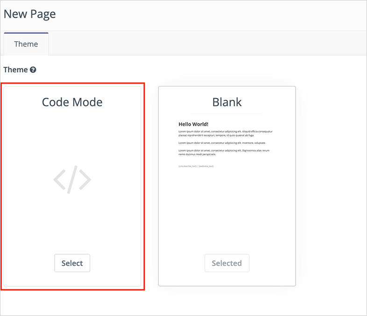Click blank space above code icon in Code Mode card
The image size is (367, 316).
pyautogui.click(x=72, y=136)
